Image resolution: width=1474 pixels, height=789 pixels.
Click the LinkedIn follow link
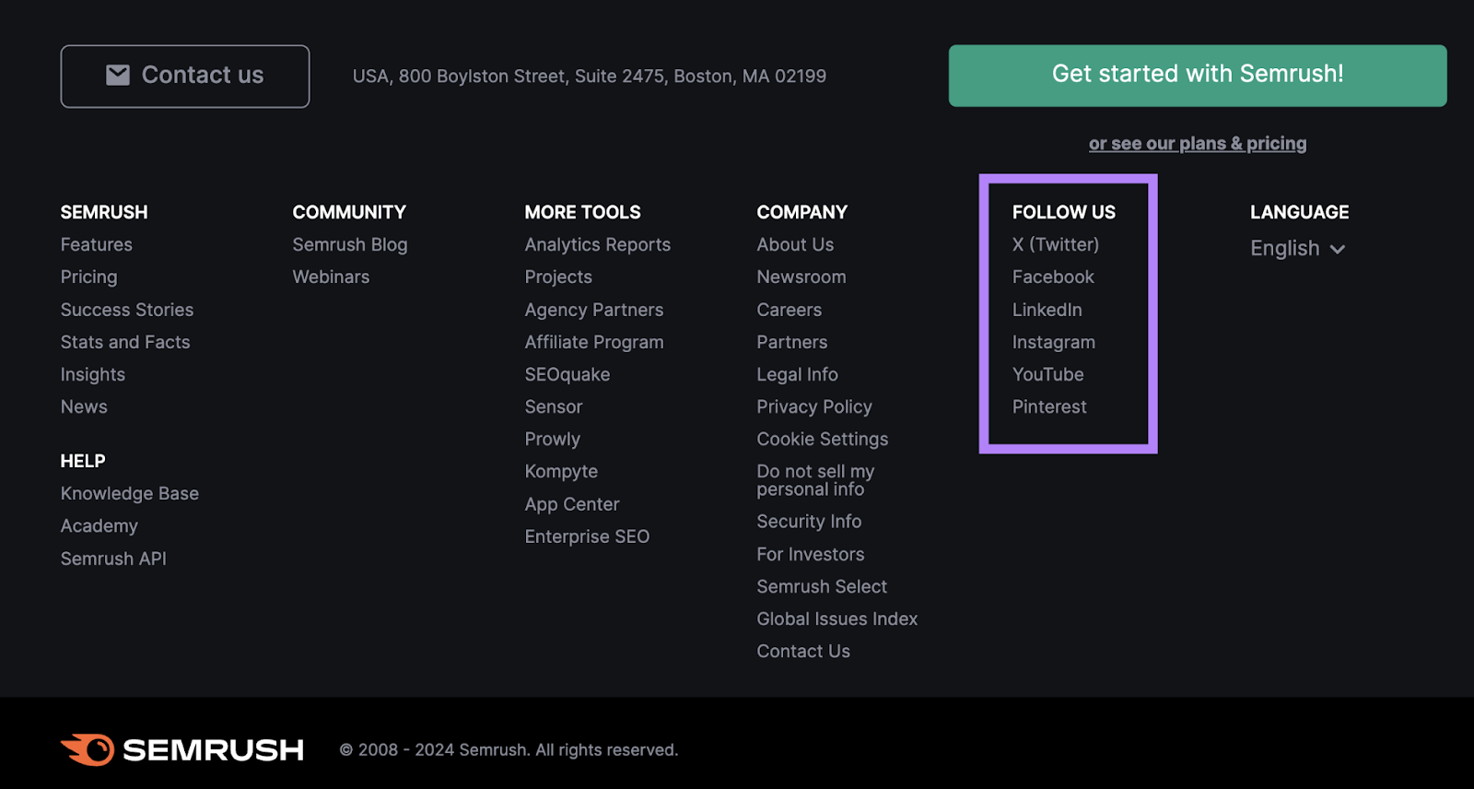(1047, 310)
